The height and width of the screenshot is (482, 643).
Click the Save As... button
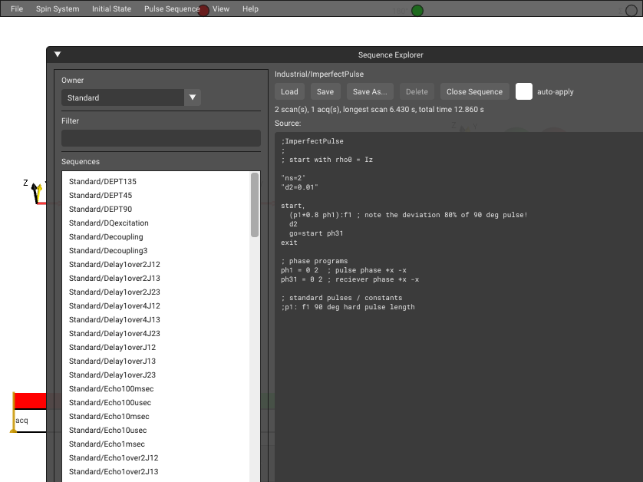click(370, 91)
